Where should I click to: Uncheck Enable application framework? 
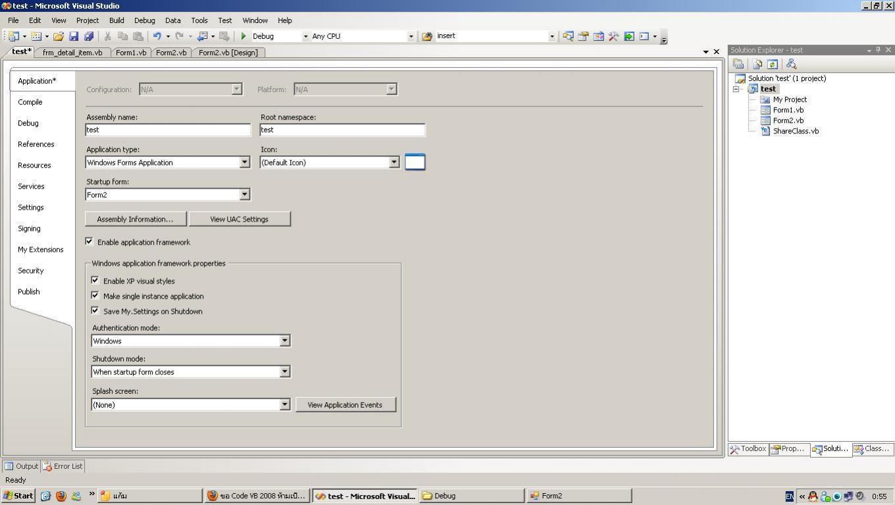(x=89, y=242)
